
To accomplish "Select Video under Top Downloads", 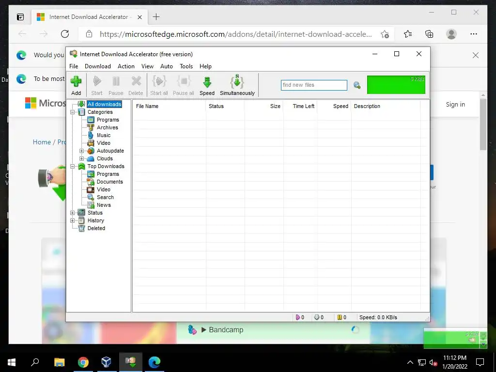I will (x=104, y=189).
